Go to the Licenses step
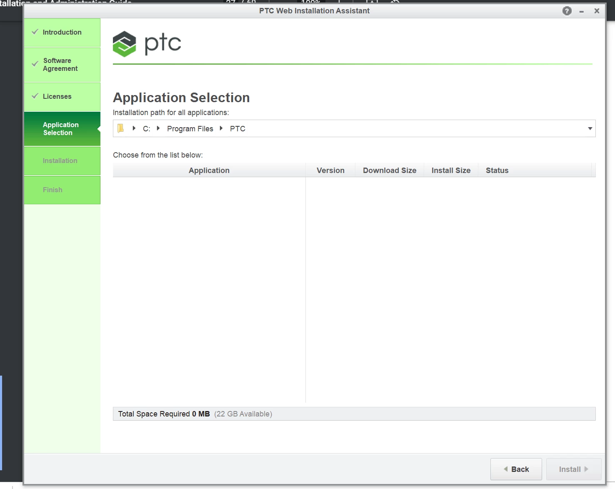Image resolution: width=615 pixels, height=489 pixels. point(62,97)
